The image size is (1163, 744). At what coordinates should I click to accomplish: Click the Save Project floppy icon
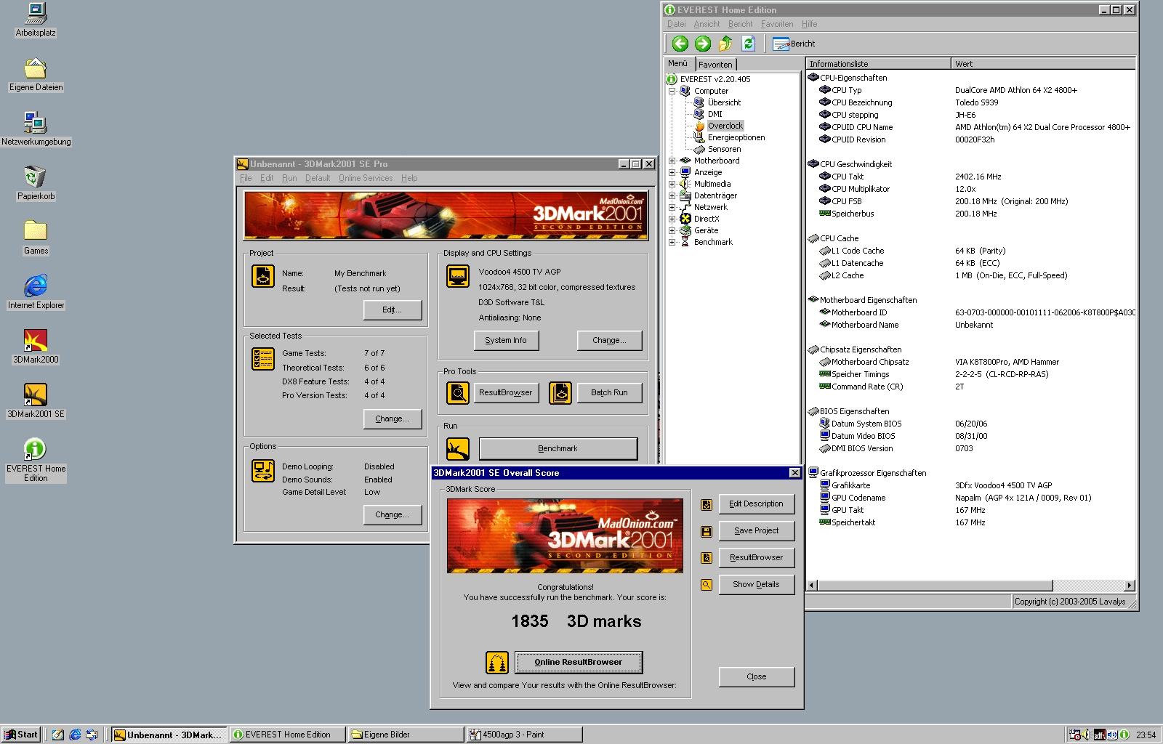click(x=706, y=531)
